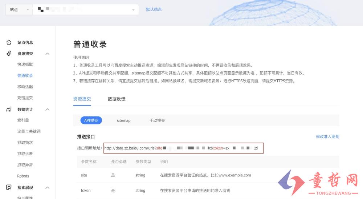
Task: Open 抓取诊断 in sidebar
Action: tap(25, 154)
